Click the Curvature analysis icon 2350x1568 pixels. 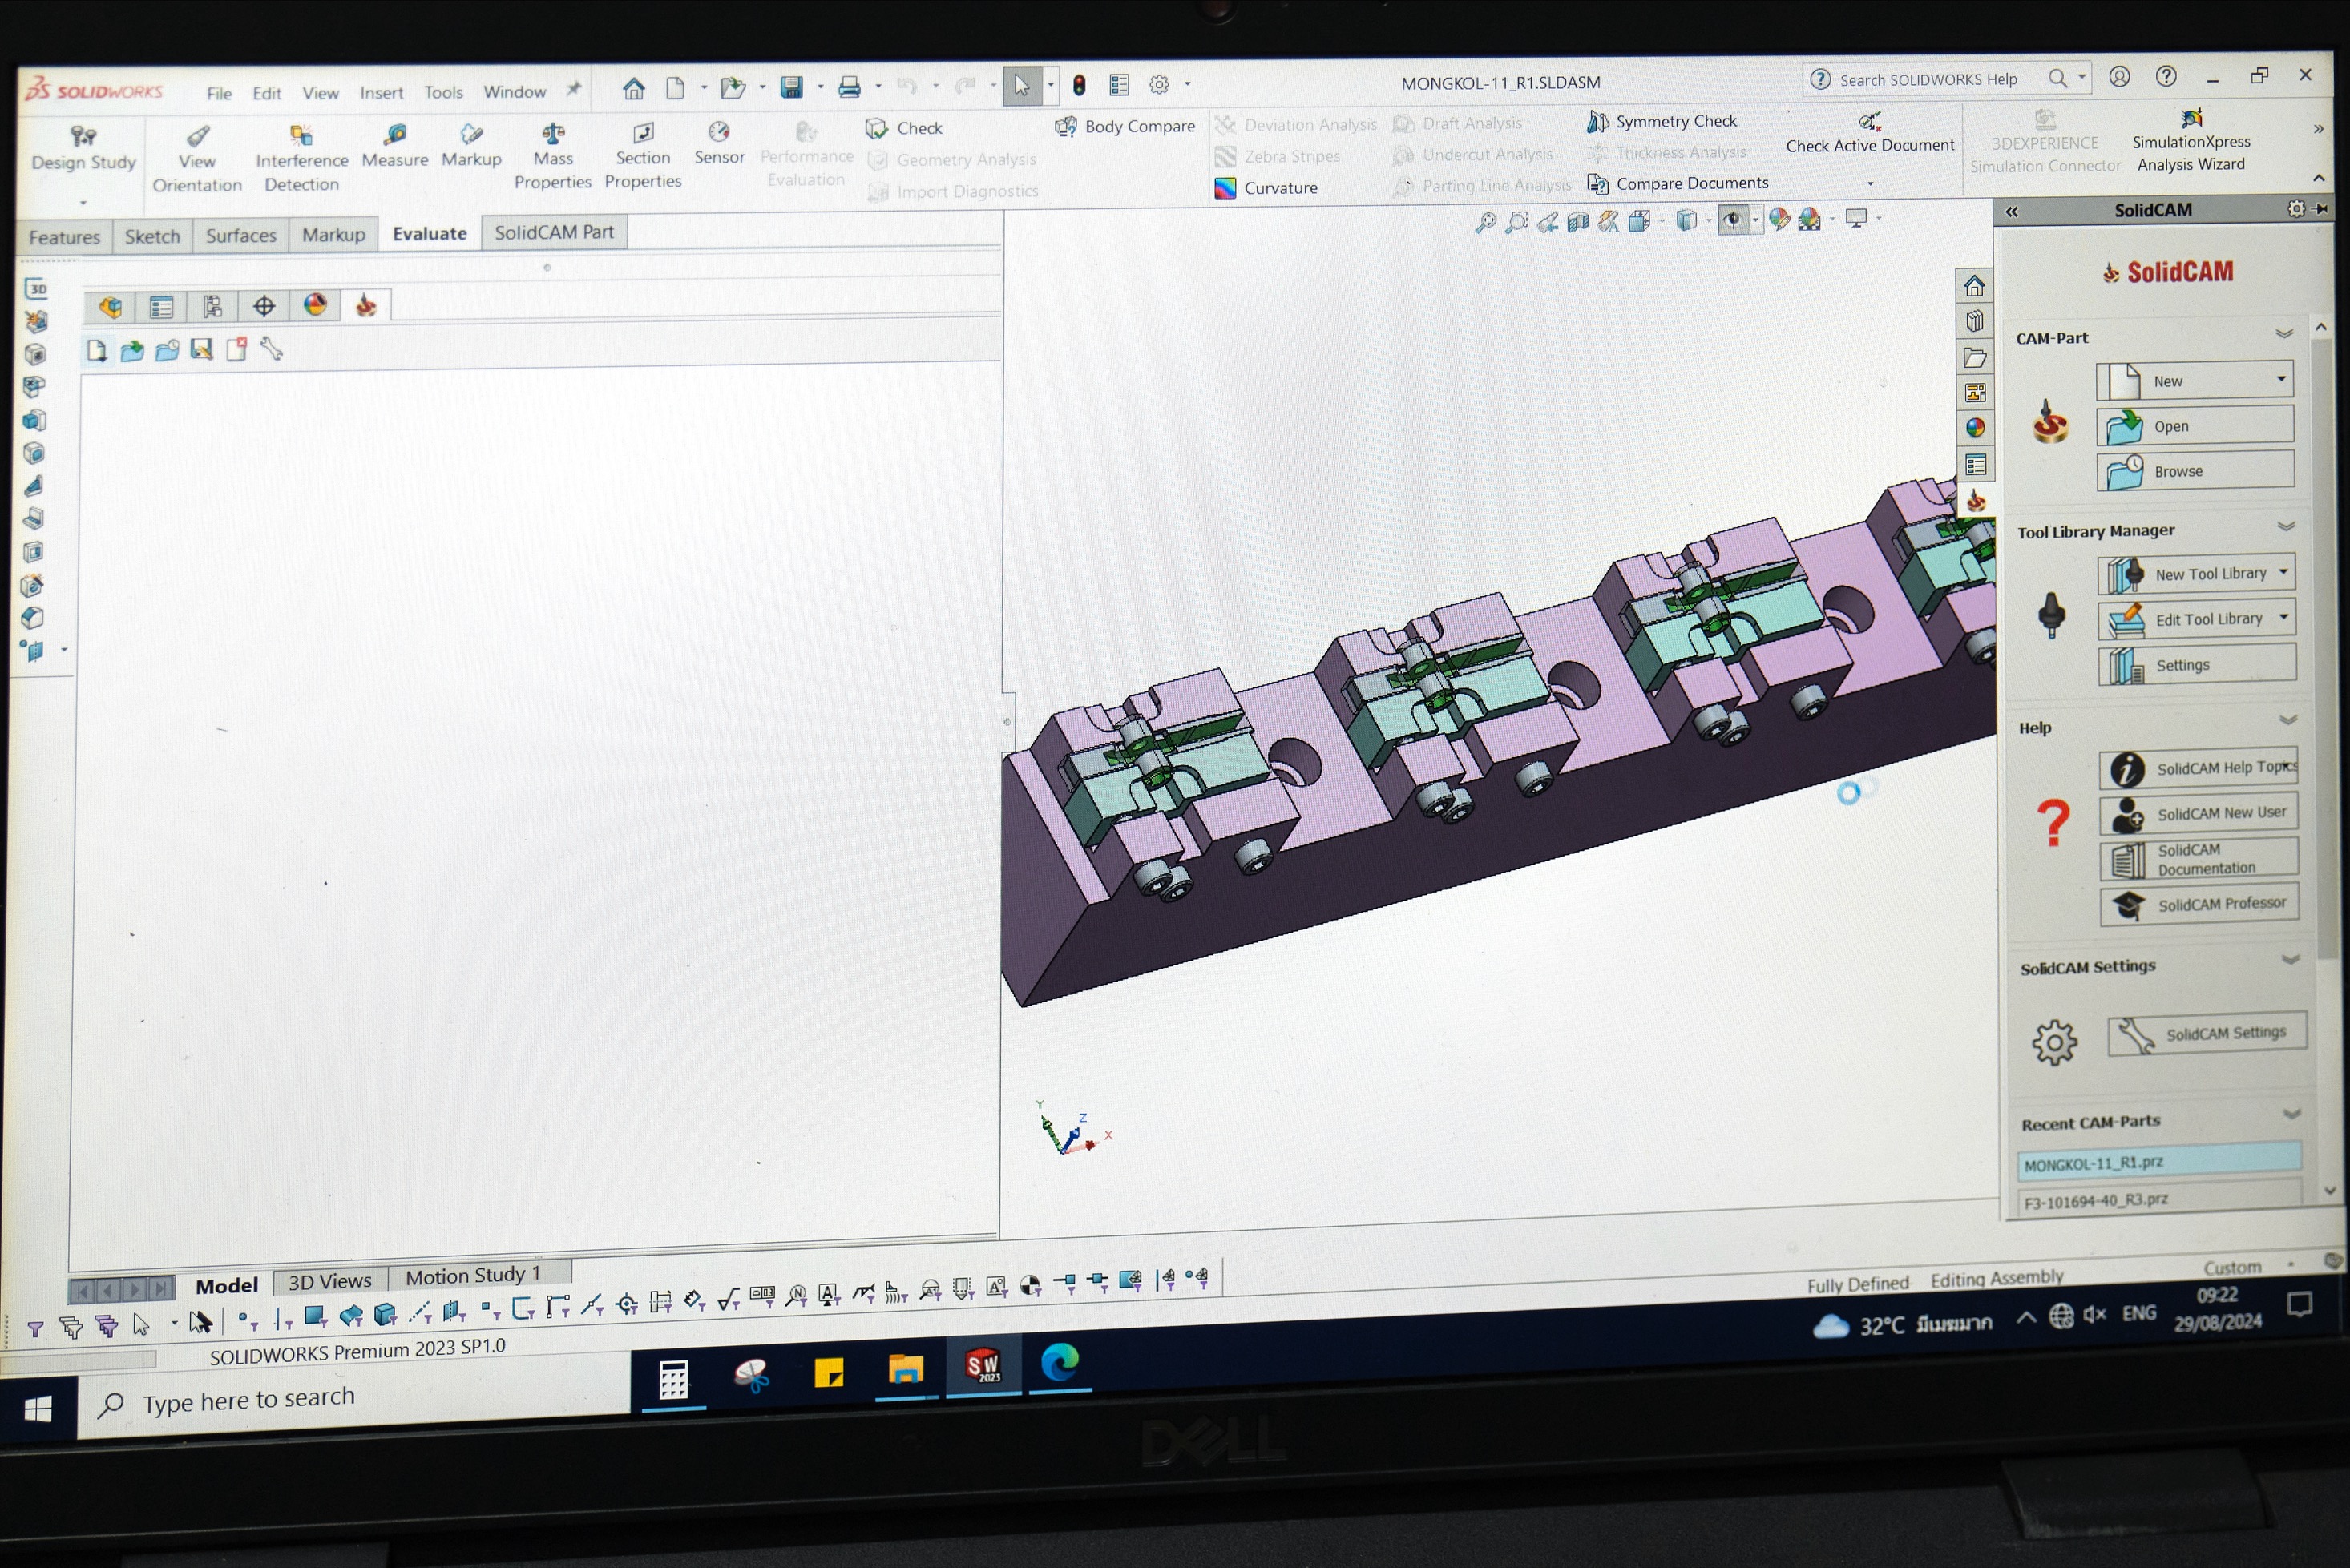coord(1225,188)
